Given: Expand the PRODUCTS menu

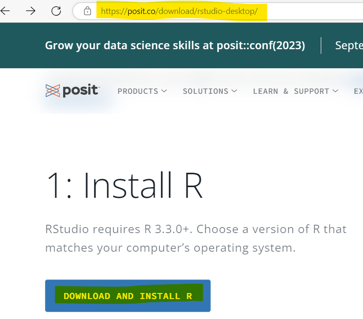Looking at the screenshot, I should tap(142, 91).
